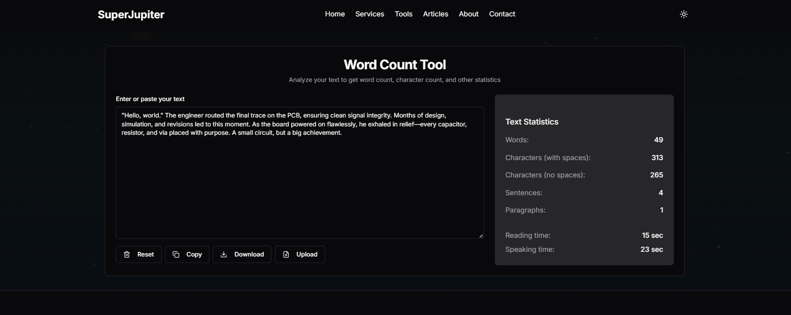The image size is (791, 315).
Task: Copy the text using Copy button
Action: (x=187, y=255)
